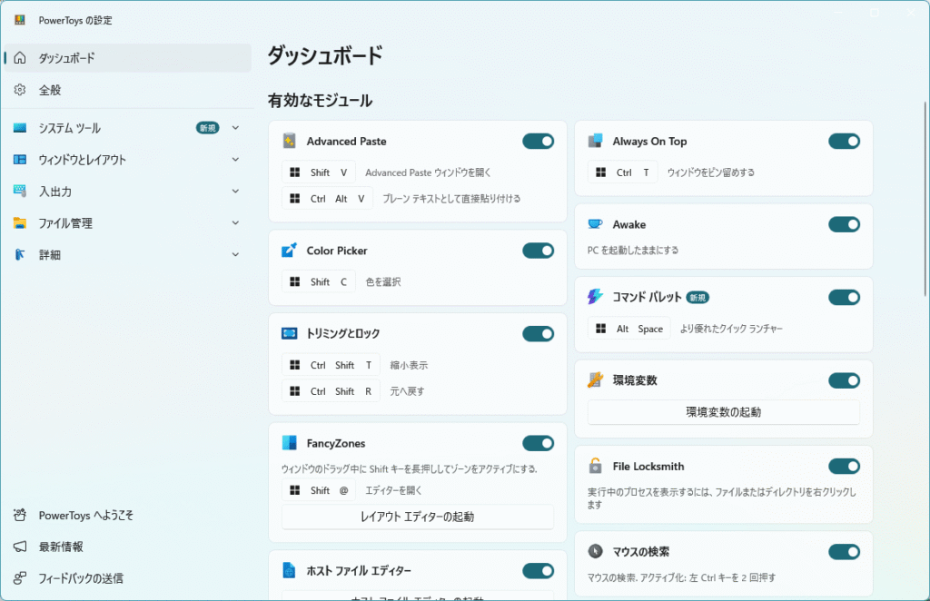Select 入出力 in the sidebar

pyautogui.click(x=127, y=191)
